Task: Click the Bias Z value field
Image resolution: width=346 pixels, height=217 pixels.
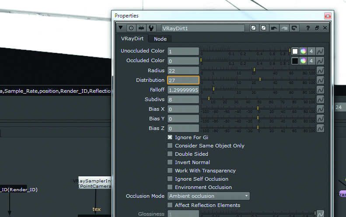Action: (183, 128)
